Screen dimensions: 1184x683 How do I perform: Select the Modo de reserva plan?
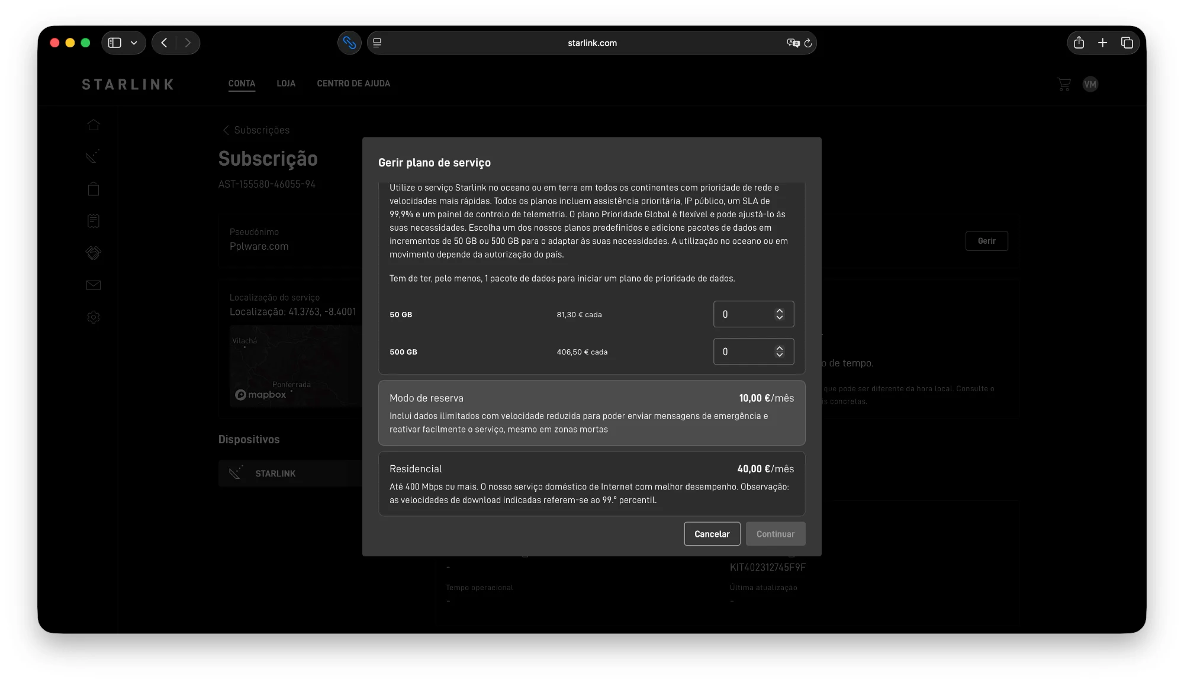click(592, 413)
